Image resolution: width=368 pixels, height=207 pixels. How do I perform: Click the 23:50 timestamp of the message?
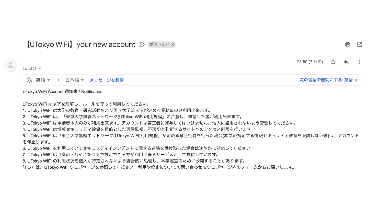tap(310, 62)
